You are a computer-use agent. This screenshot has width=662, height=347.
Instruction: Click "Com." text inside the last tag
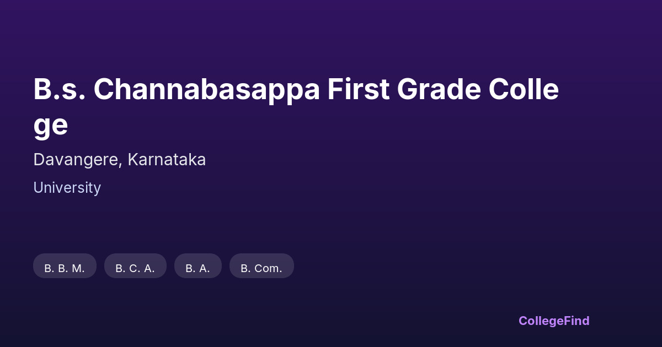pos(268,268)
